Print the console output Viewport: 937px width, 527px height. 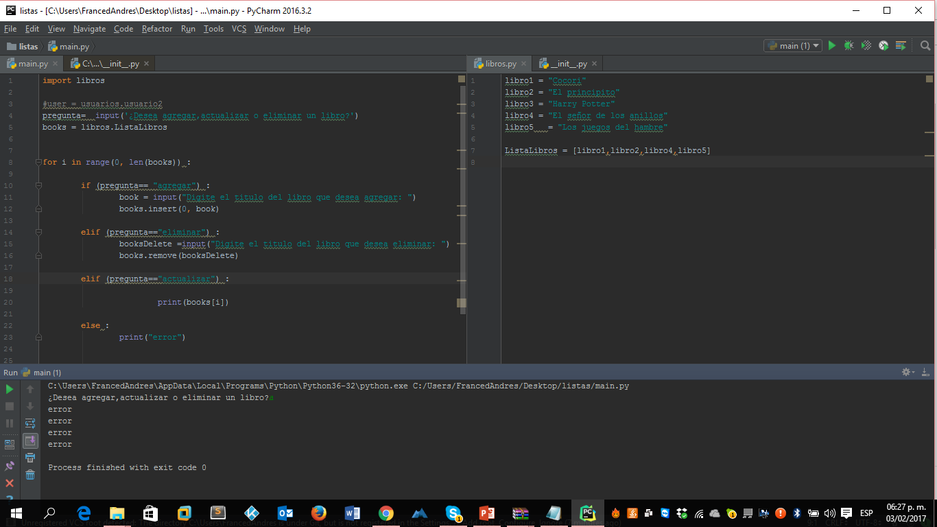[30, 458]
